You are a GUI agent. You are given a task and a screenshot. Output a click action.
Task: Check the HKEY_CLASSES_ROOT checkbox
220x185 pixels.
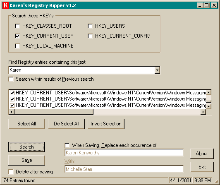point(17,26)
